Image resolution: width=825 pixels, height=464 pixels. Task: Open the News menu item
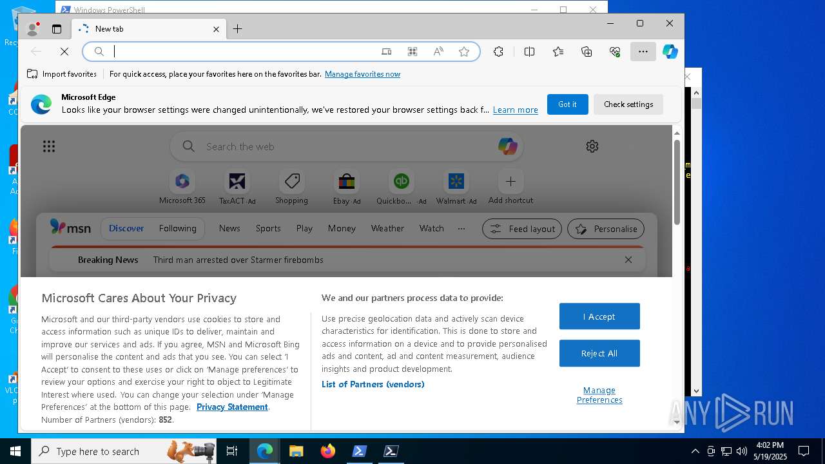pyautogui.click(x=229, y=229)
